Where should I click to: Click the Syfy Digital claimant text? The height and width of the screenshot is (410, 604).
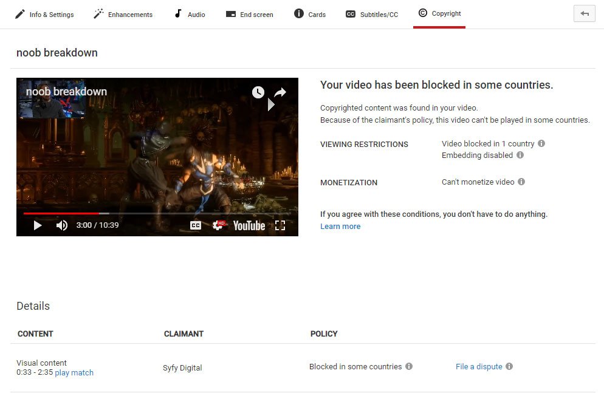(x=182, y=367)
